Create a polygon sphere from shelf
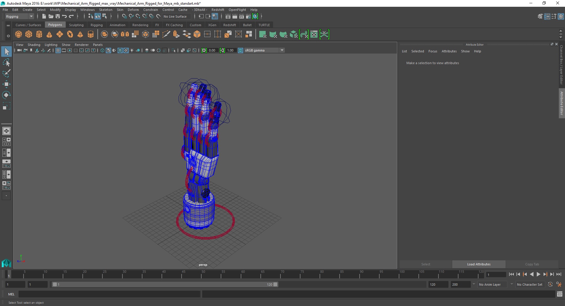Viewport: 565px width, 306px height. 19,34
